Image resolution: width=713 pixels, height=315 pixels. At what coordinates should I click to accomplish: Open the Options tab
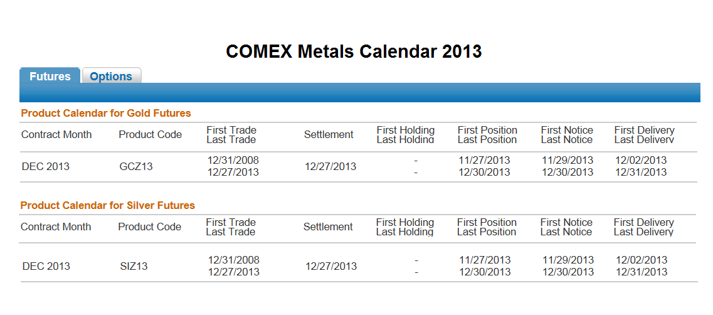tap(111, 76)
